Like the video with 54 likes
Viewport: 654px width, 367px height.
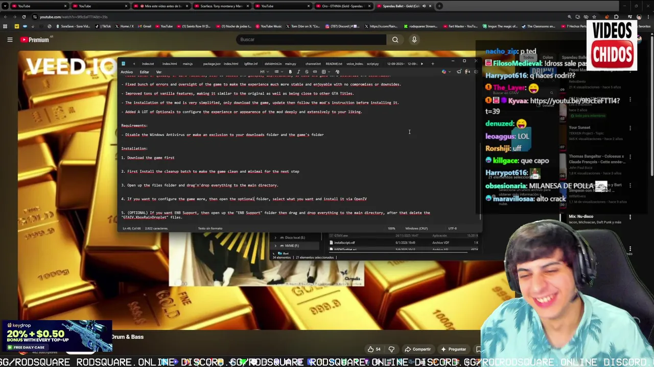click(374, 349)
